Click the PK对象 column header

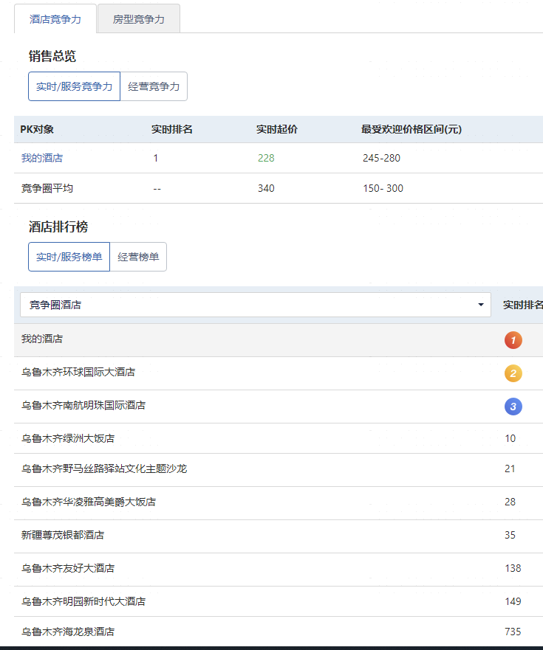point(37,129)
